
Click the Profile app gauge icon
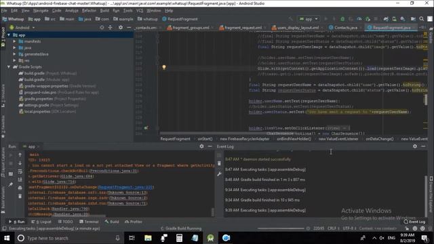(x=359, y=19)
